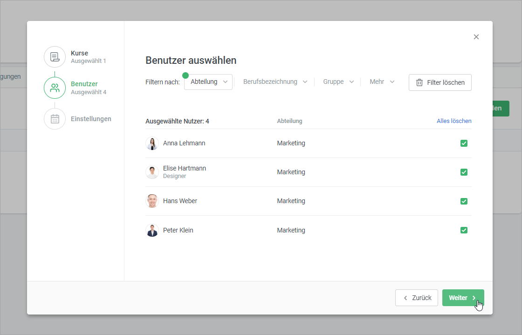Click the Alles löschen link
Image resolution: width=522 pixels, height=335 pixels.
click(x=454, y=121)
